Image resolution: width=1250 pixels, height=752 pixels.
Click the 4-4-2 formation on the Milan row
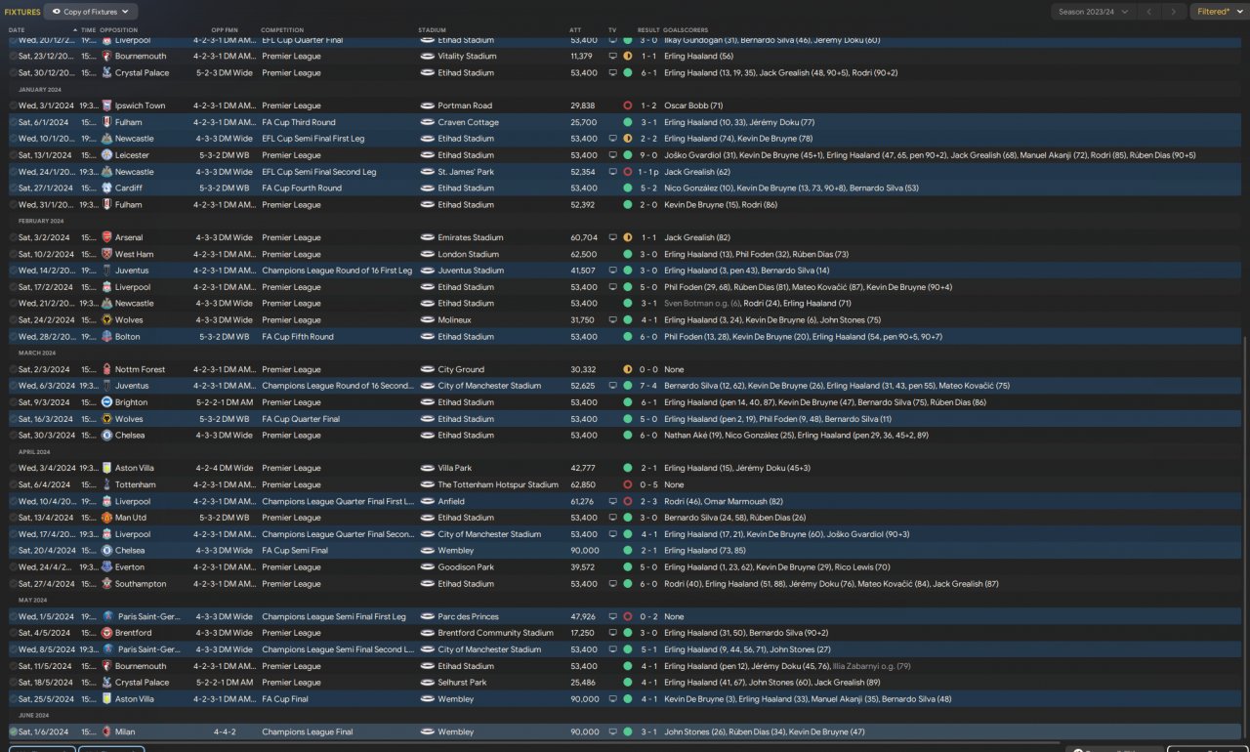225,731
